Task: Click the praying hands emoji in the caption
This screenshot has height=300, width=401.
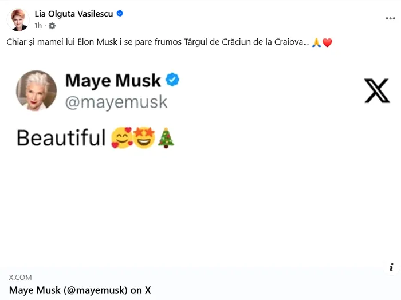Action: coord(316,43)
